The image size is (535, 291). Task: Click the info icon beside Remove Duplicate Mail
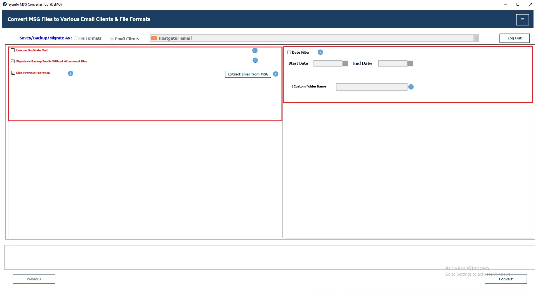coord(255,51)
